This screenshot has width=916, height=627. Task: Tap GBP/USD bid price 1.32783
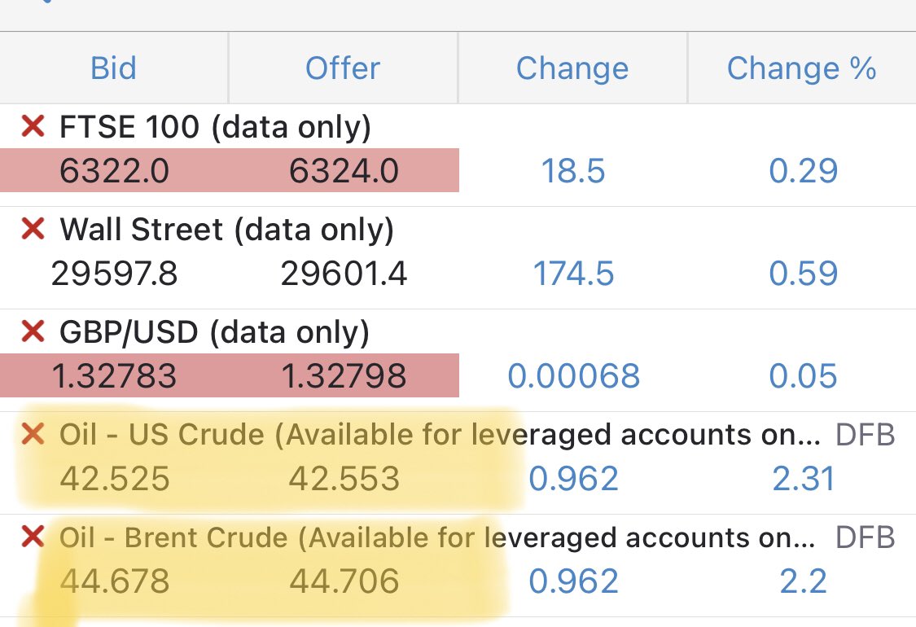115,375
